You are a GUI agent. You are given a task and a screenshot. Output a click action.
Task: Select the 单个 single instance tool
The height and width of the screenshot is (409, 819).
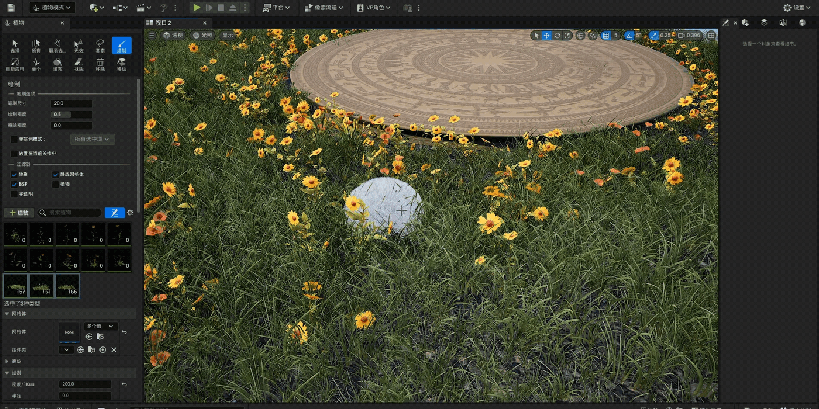(x=36, y=64)
